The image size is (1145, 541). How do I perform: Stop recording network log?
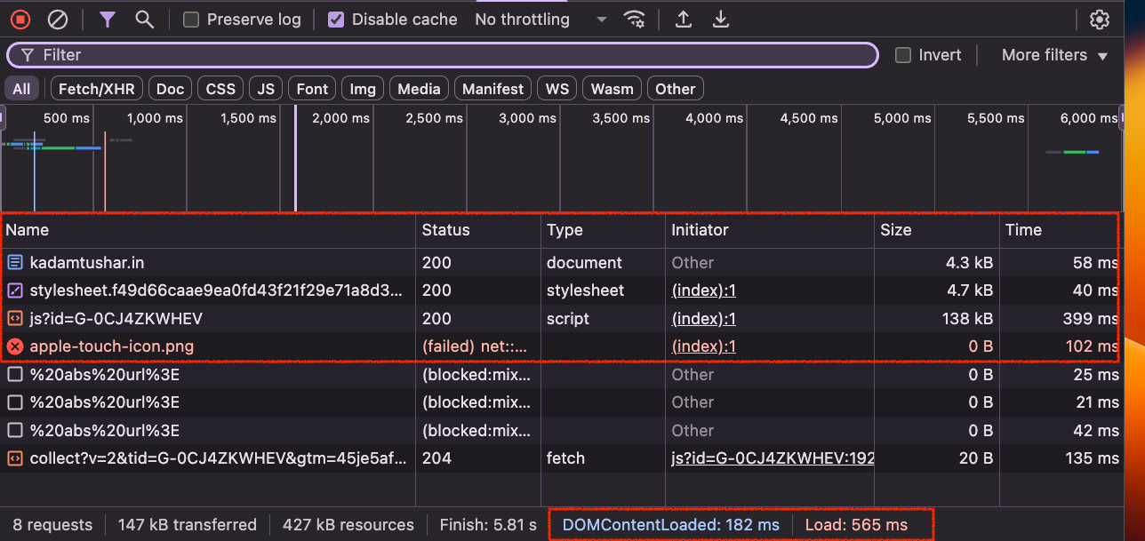tap(20, 20)
